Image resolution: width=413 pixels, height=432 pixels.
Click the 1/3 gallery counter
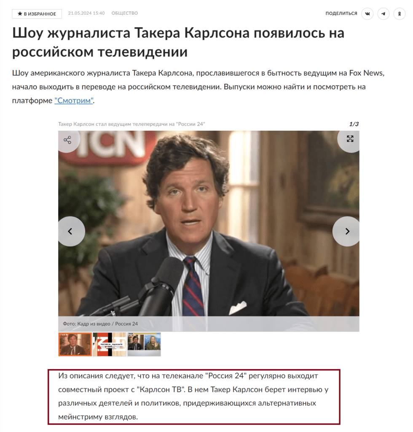coord(354,124)
